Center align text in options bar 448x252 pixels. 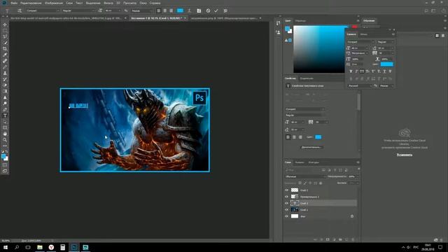165,10
